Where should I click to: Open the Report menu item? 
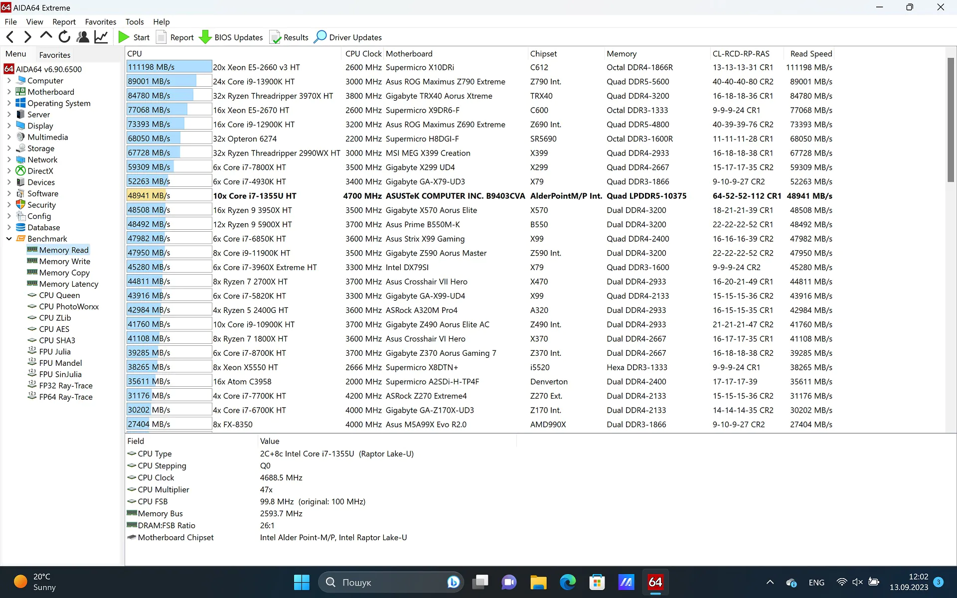(63, 21)
